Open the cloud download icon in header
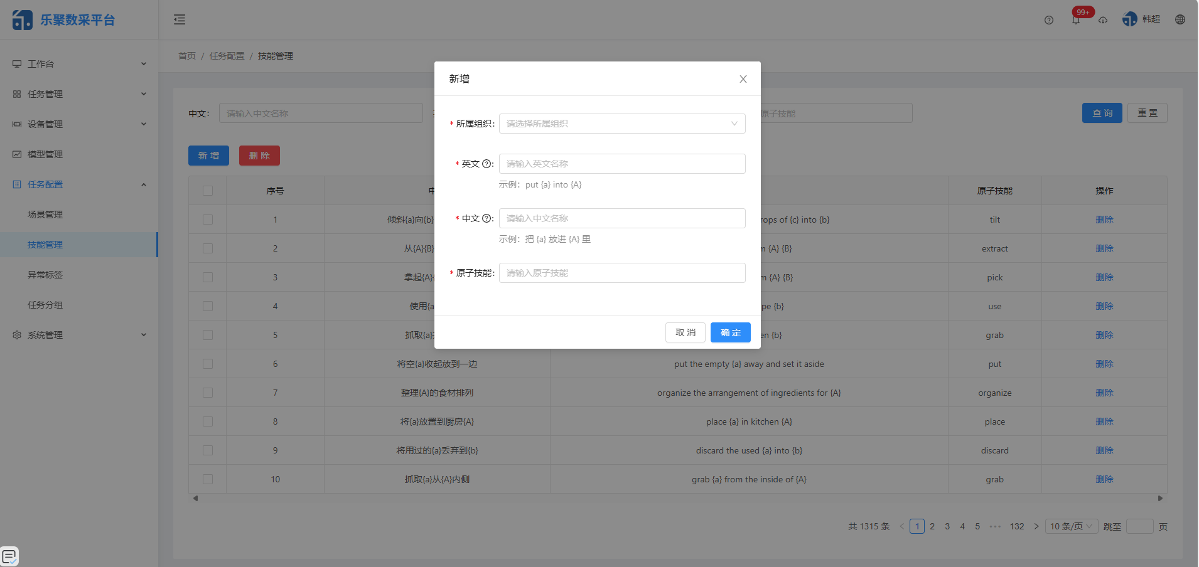 (1103, 19)
